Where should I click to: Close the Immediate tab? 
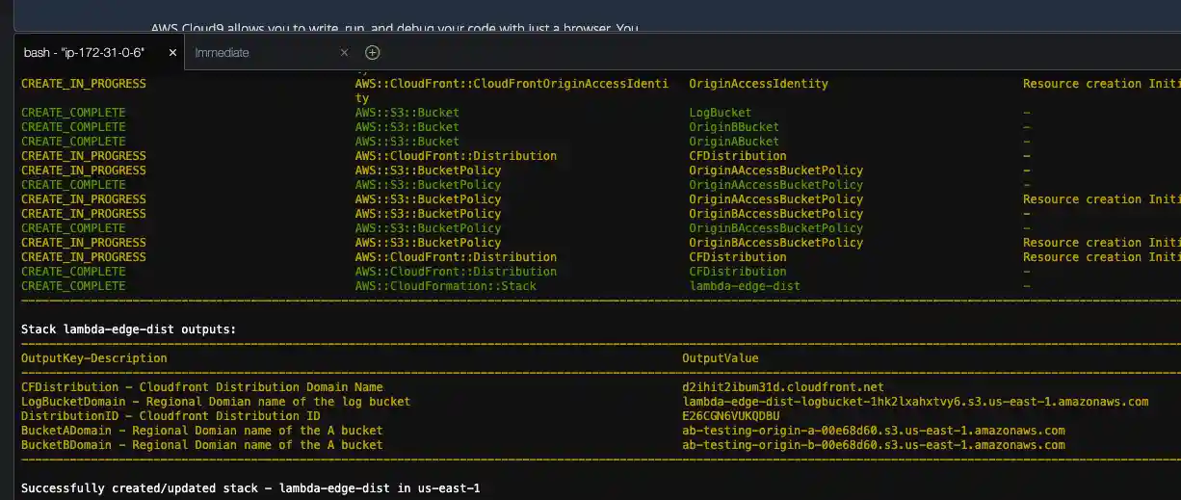pyautogui.click(x=344, y=53)
